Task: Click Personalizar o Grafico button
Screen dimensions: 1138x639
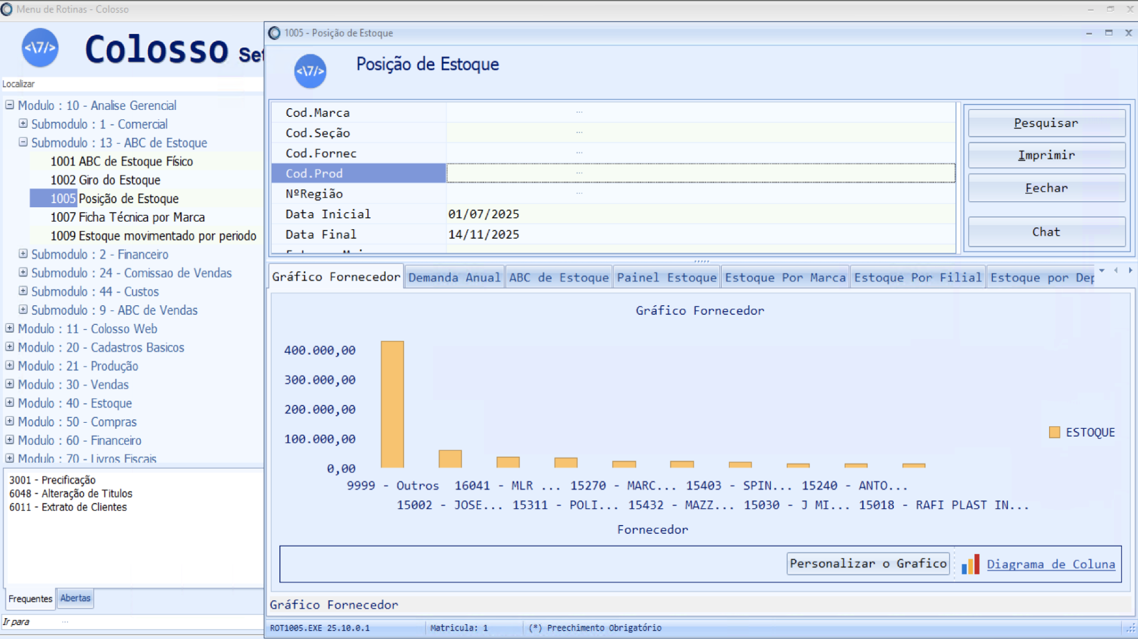Action: coord(868,564)
